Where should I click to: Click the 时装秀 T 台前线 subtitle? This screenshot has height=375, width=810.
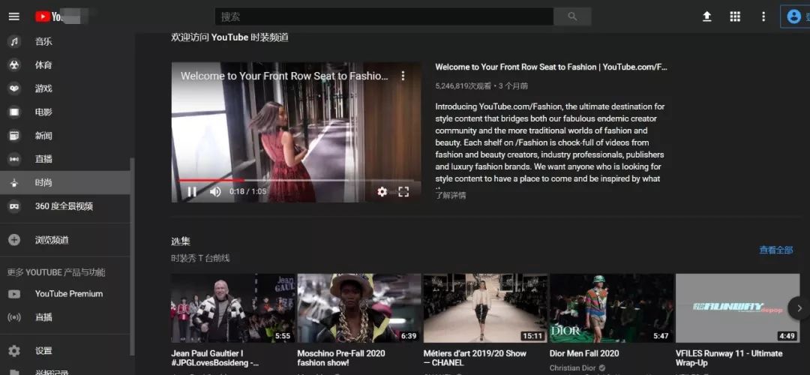tap(200, 258)
